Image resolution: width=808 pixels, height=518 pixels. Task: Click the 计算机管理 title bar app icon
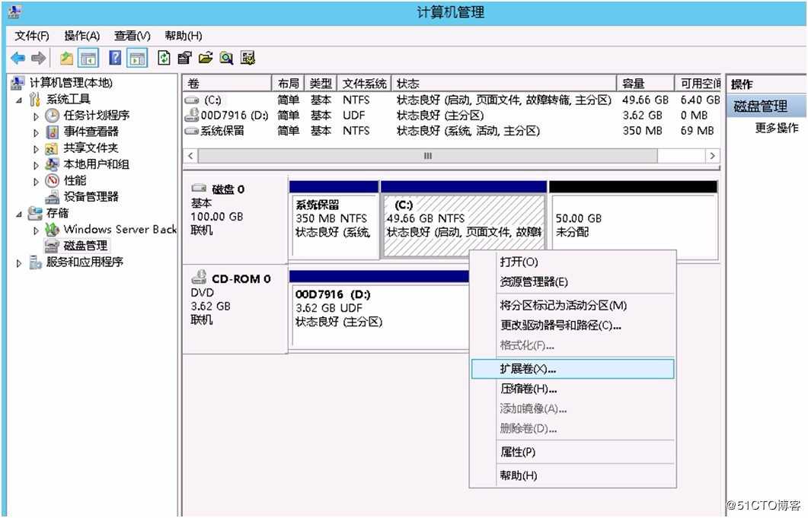15,11
